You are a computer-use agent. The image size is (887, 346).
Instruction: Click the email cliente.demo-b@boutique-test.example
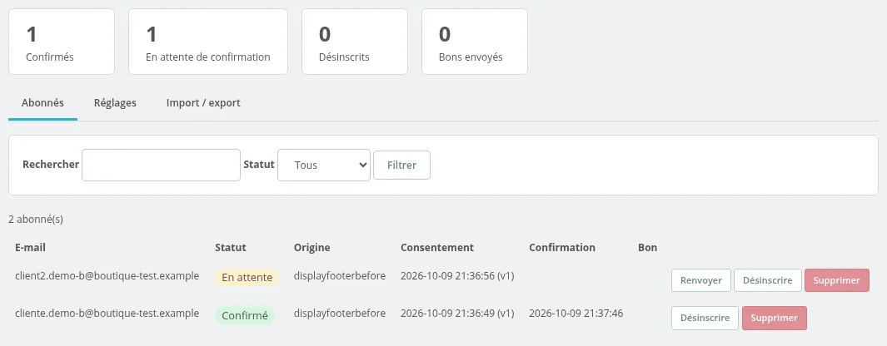pyautogui.click(x=107, y=314)
